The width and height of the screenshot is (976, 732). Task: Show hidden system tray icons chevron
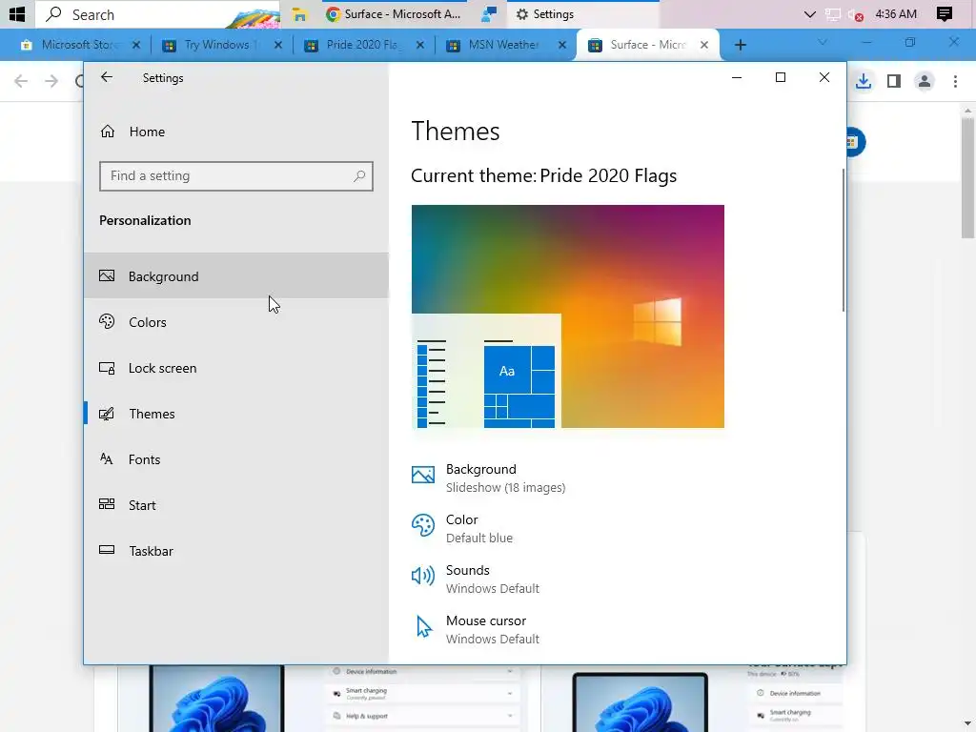pos(810,14)
